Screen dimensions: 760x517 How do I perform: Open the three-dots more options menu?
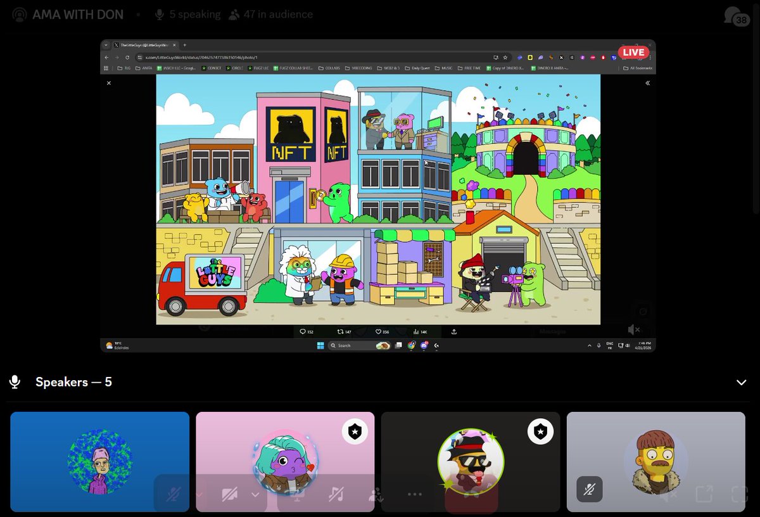coord(415,494)
